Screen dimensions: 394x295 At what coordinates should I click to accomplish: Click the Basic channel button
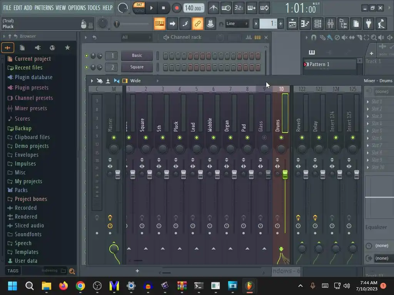click(137, 55)
